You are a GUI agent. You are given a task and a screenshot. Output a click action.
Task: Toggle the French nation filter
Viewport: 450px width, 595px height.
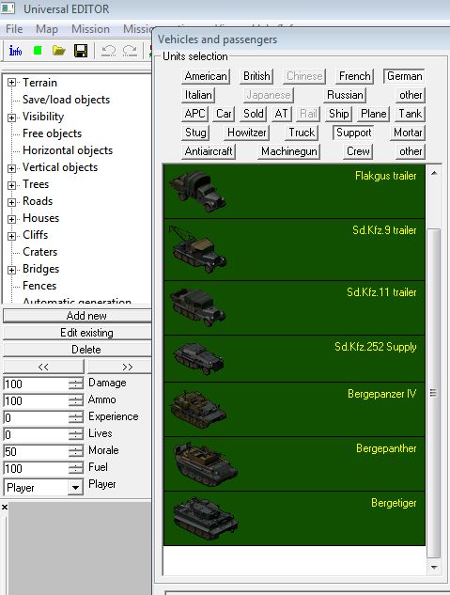tap(355, 76)
